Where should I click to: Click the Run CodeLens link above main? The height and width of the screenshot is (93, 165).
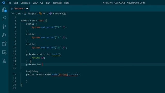click(28, 71)
